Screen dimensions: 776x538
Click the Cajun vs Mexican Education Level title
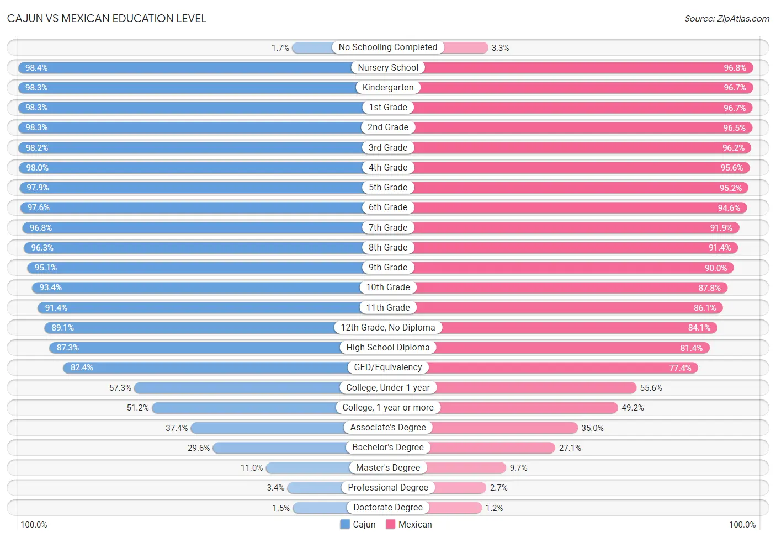tap(107, 18)
